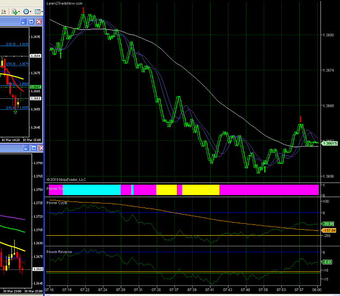Click the Power Reverse panel label

pyautogui.click(x=59, y=252)
